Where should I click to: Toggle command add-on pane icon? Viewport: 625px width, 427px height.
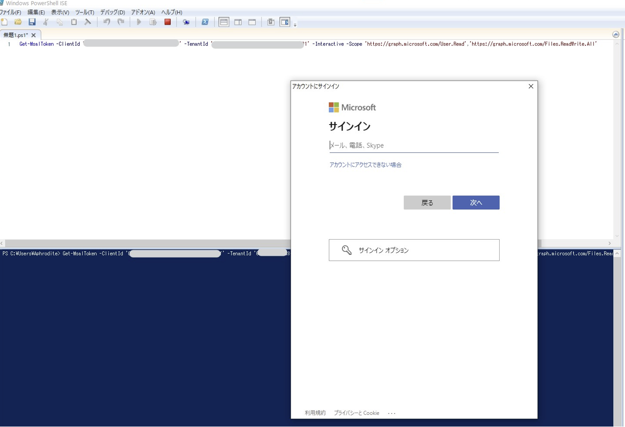tap(285, 22)
